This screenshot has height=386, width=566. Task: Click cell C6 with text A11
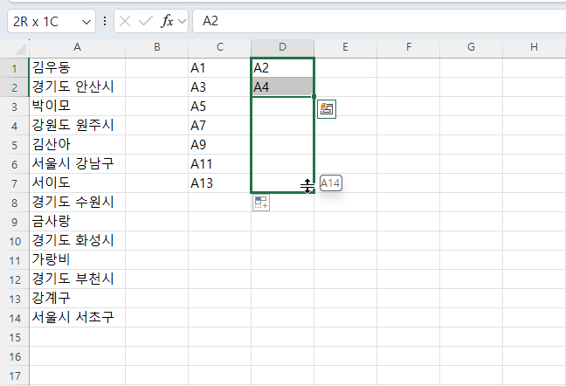pyautogui.click(x=220, y=164)
